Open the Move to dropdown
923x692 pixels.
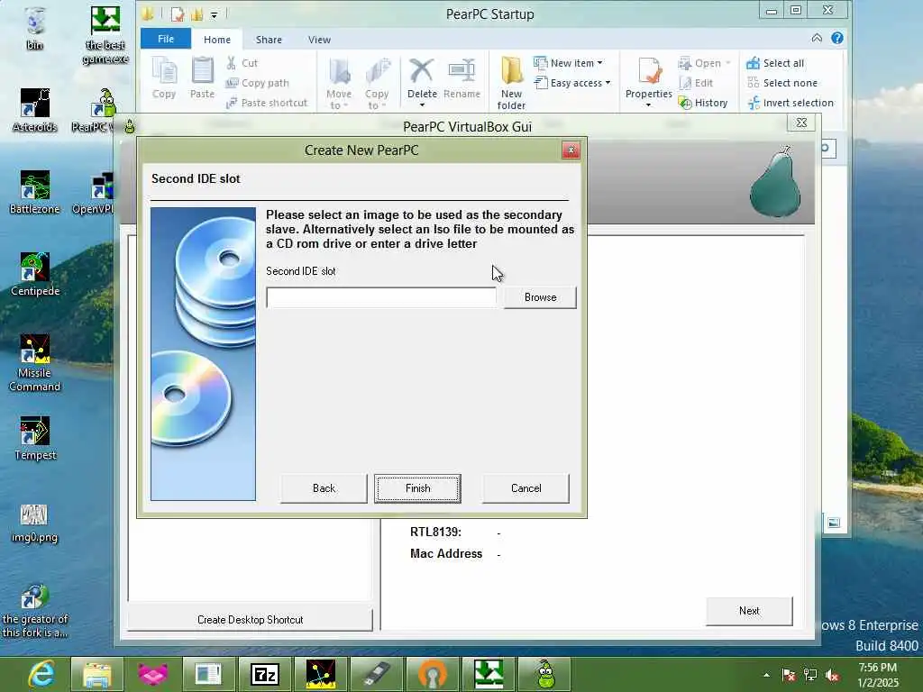339,84
